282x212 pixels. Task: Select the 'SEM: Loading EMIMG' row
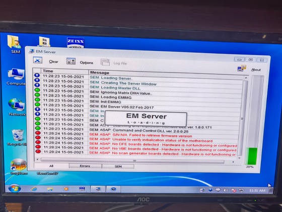coord(138,97)
